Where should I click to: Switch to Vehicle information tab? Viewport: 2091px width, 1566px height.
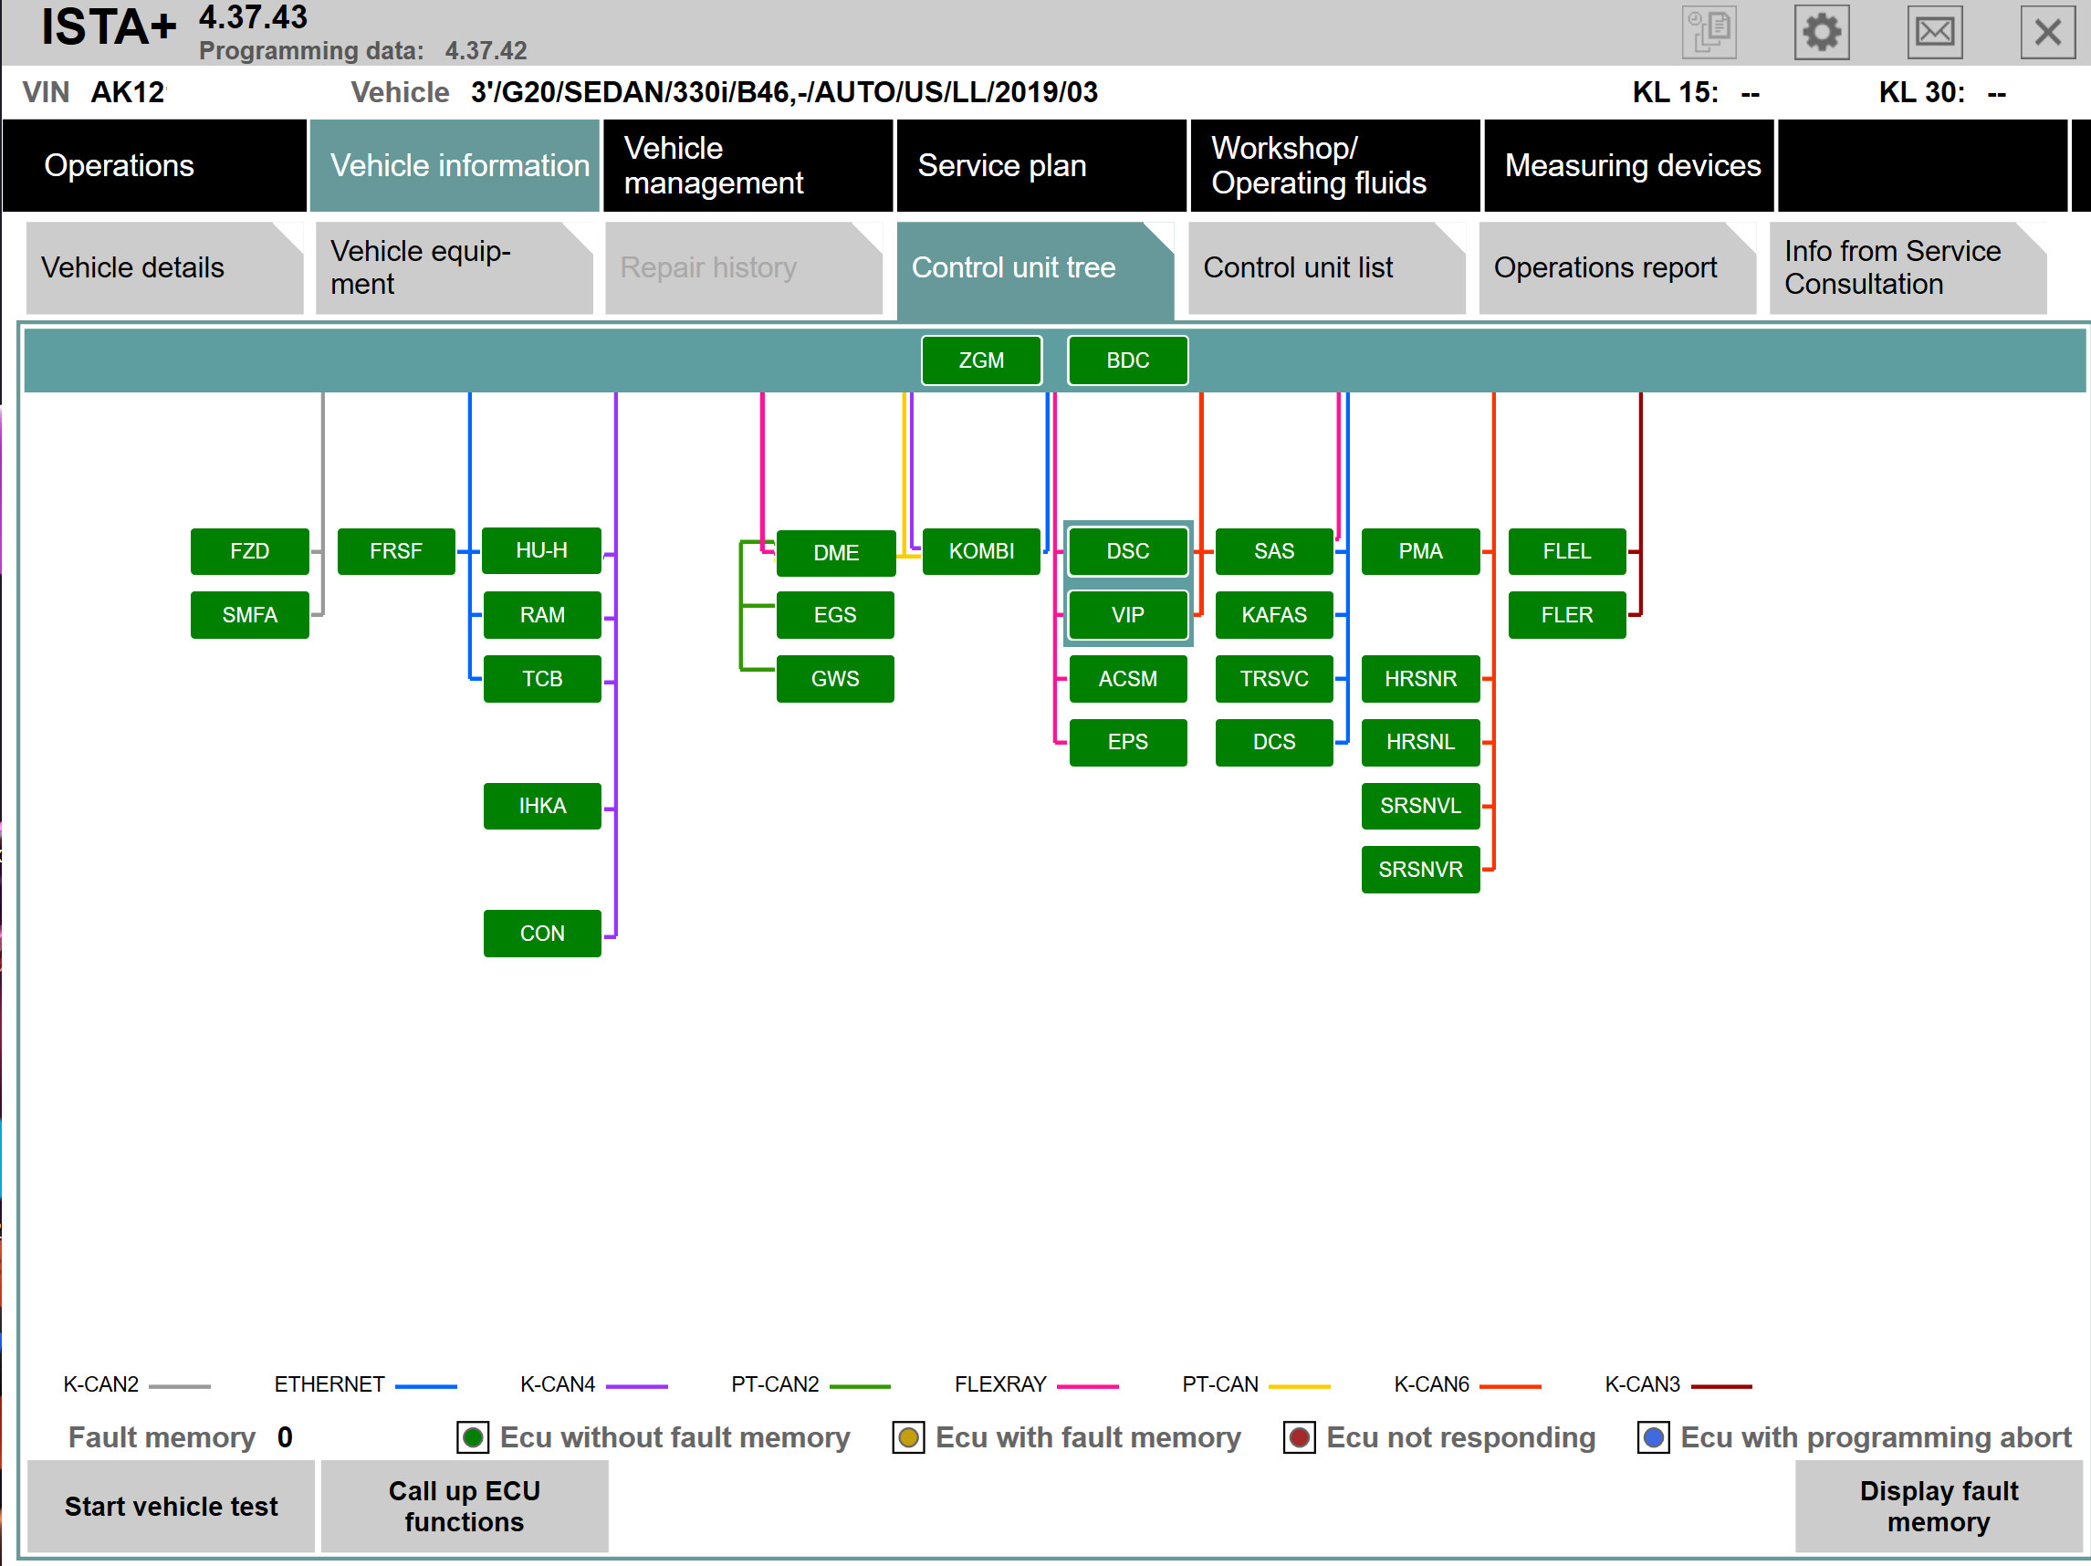pos(455,165)
